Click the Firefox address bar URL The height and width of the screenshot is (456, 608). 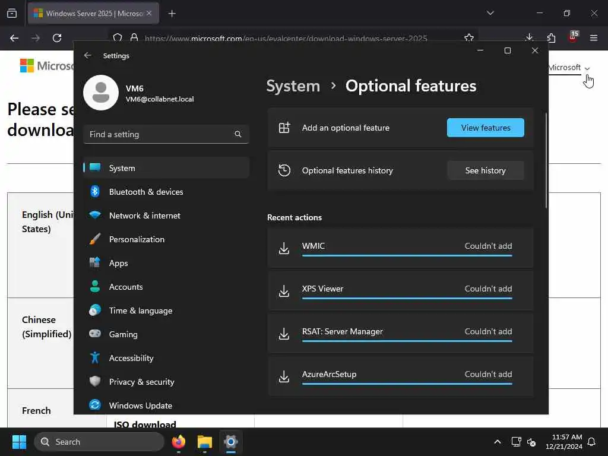pos(286,39)
